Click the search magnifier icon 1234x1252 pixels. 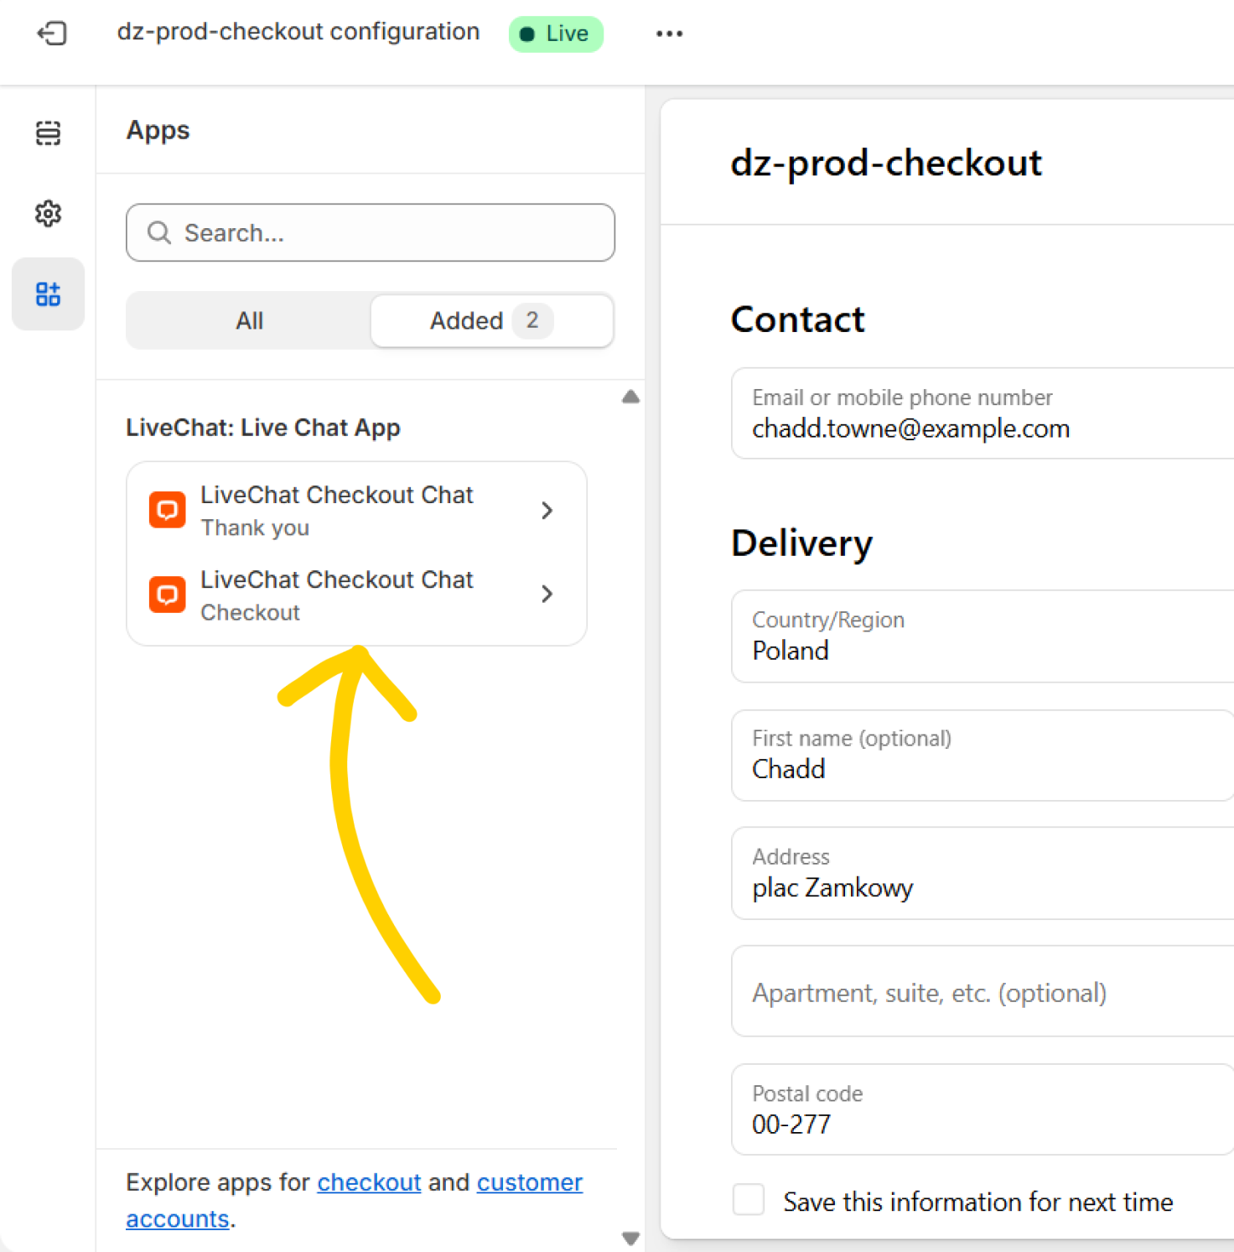158,232
